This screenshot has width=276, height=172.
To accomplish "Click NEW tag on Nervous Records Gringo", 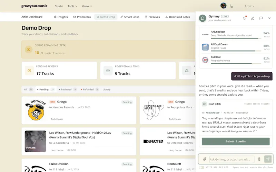I will click(53, 102).
